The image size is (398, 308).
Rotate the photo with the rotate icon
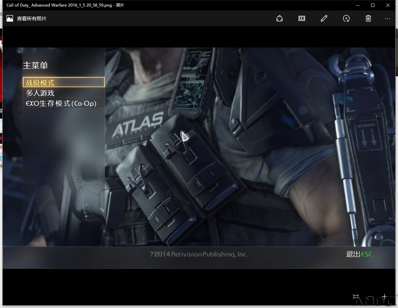pyautogui.click(x=346, y=18)
